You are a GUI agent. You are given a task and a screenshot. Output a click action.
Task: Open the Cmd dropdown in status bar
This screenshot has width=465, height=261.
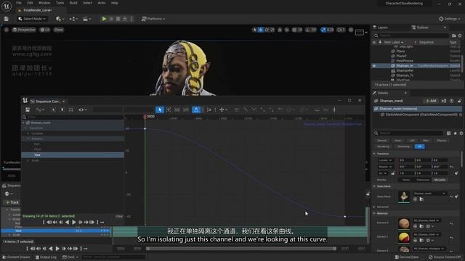click(x=70, y=257)
